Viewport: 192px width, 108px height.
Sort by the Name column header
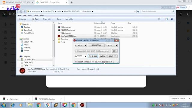[x=60, y=23]
